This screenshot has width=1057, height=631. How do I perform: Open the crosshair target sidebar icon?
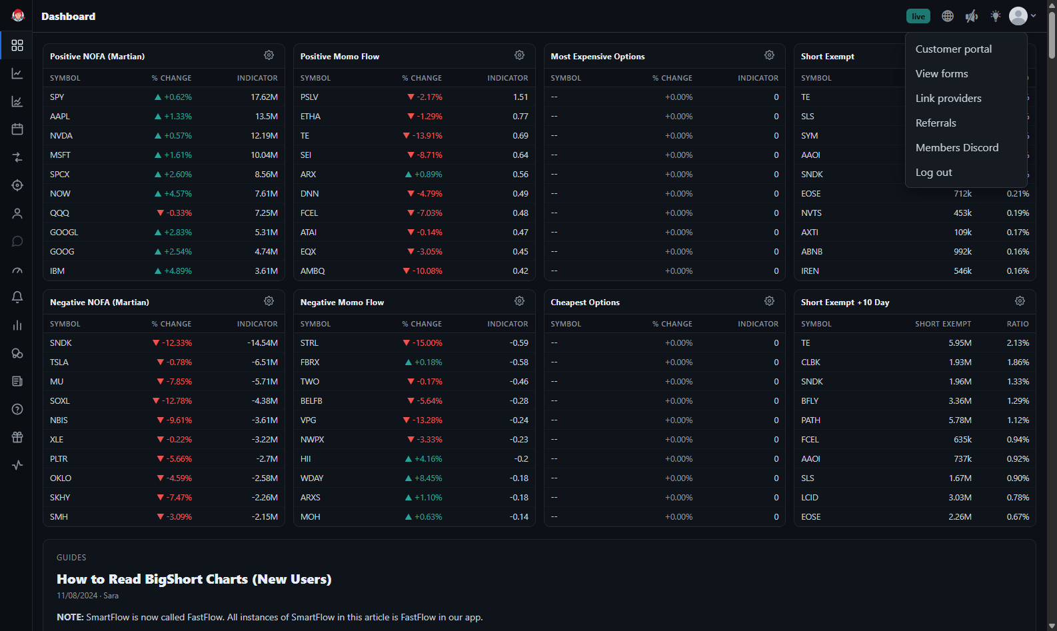tap(17, 185)
